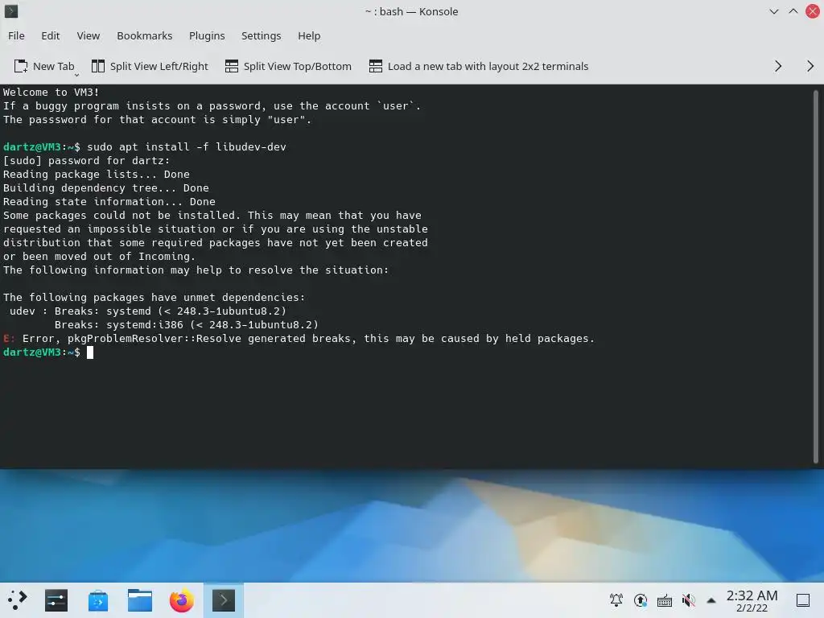824x618 pixels.
Task: Open the File menu
Action: [16, 35]
